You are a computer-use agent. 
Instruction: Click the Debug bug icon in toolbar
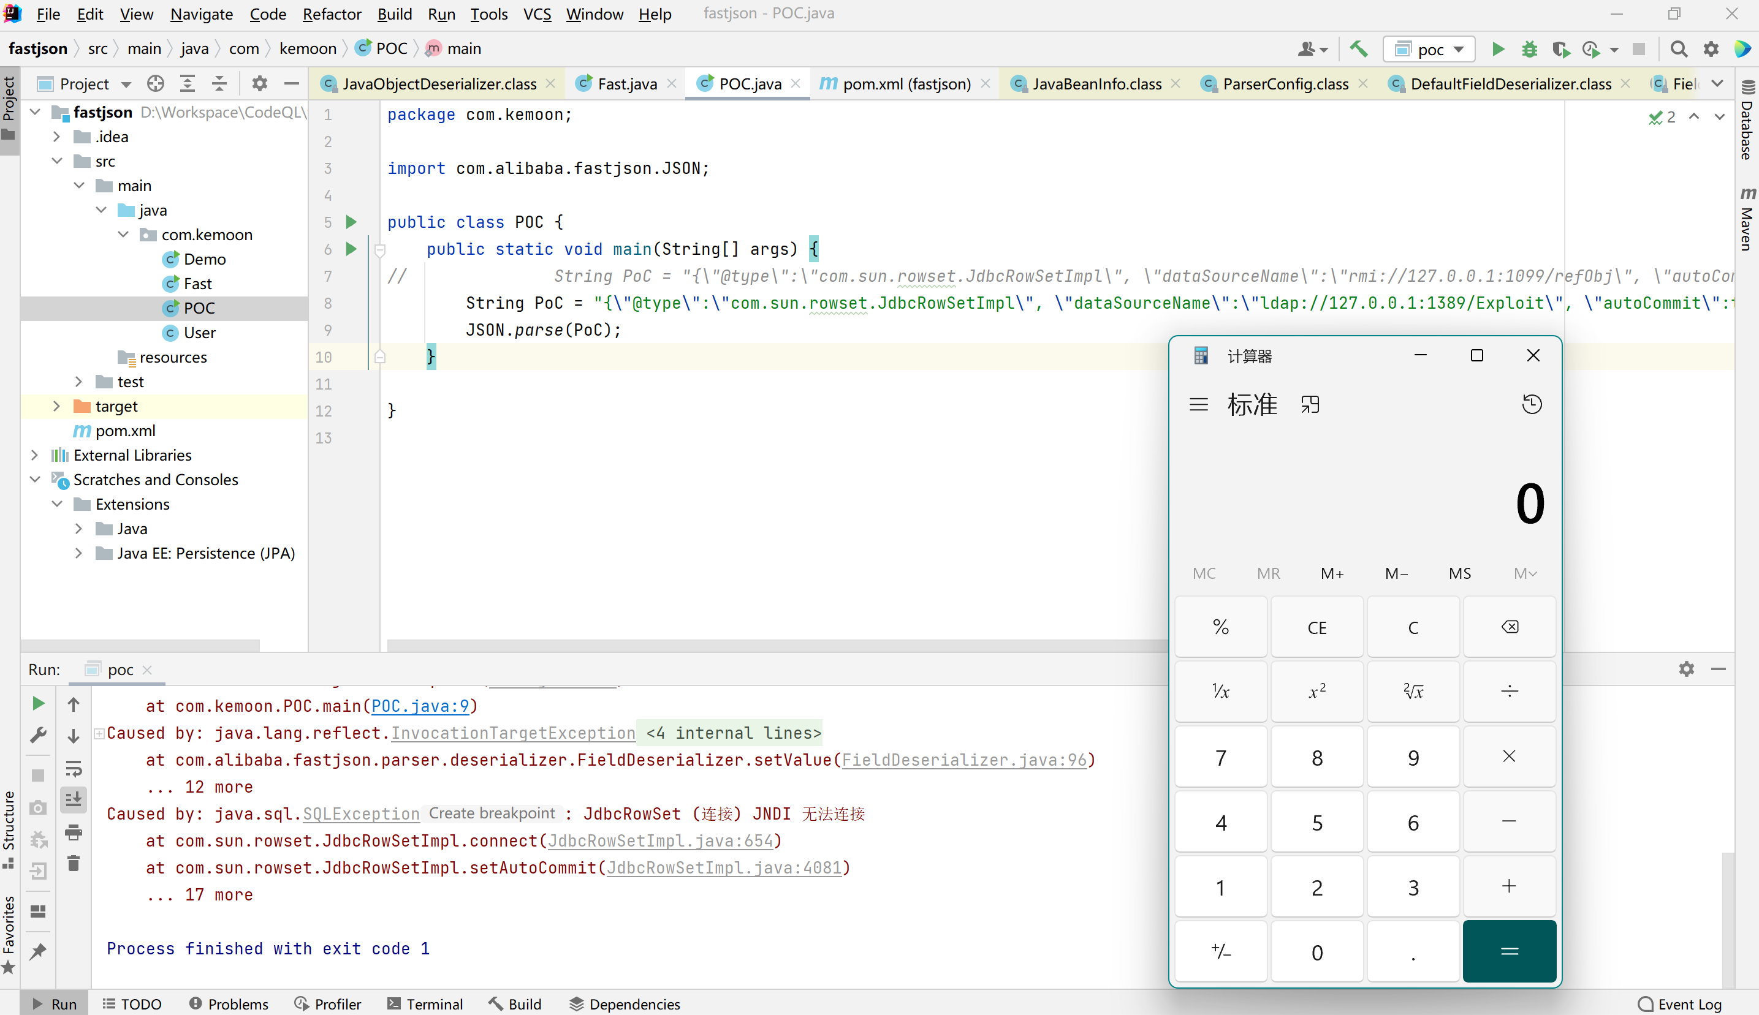coord(1529,50)
